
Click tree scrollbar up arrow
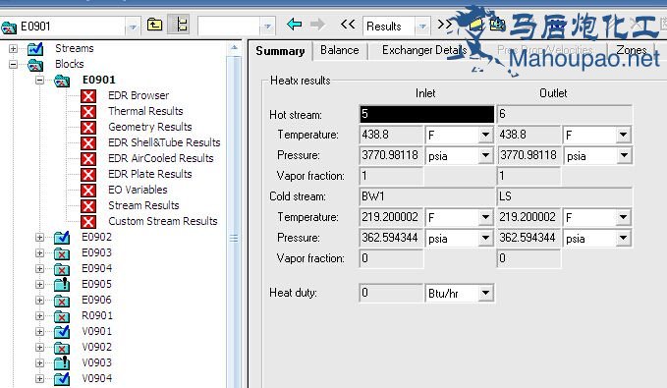[234, 48]
